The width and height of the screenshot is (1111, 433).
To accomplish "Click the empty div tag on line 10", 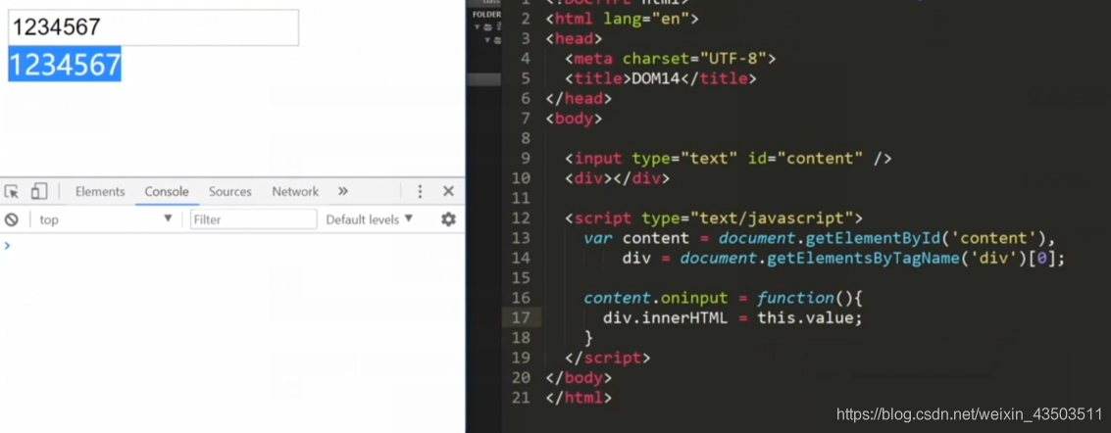I will point(617,178).
